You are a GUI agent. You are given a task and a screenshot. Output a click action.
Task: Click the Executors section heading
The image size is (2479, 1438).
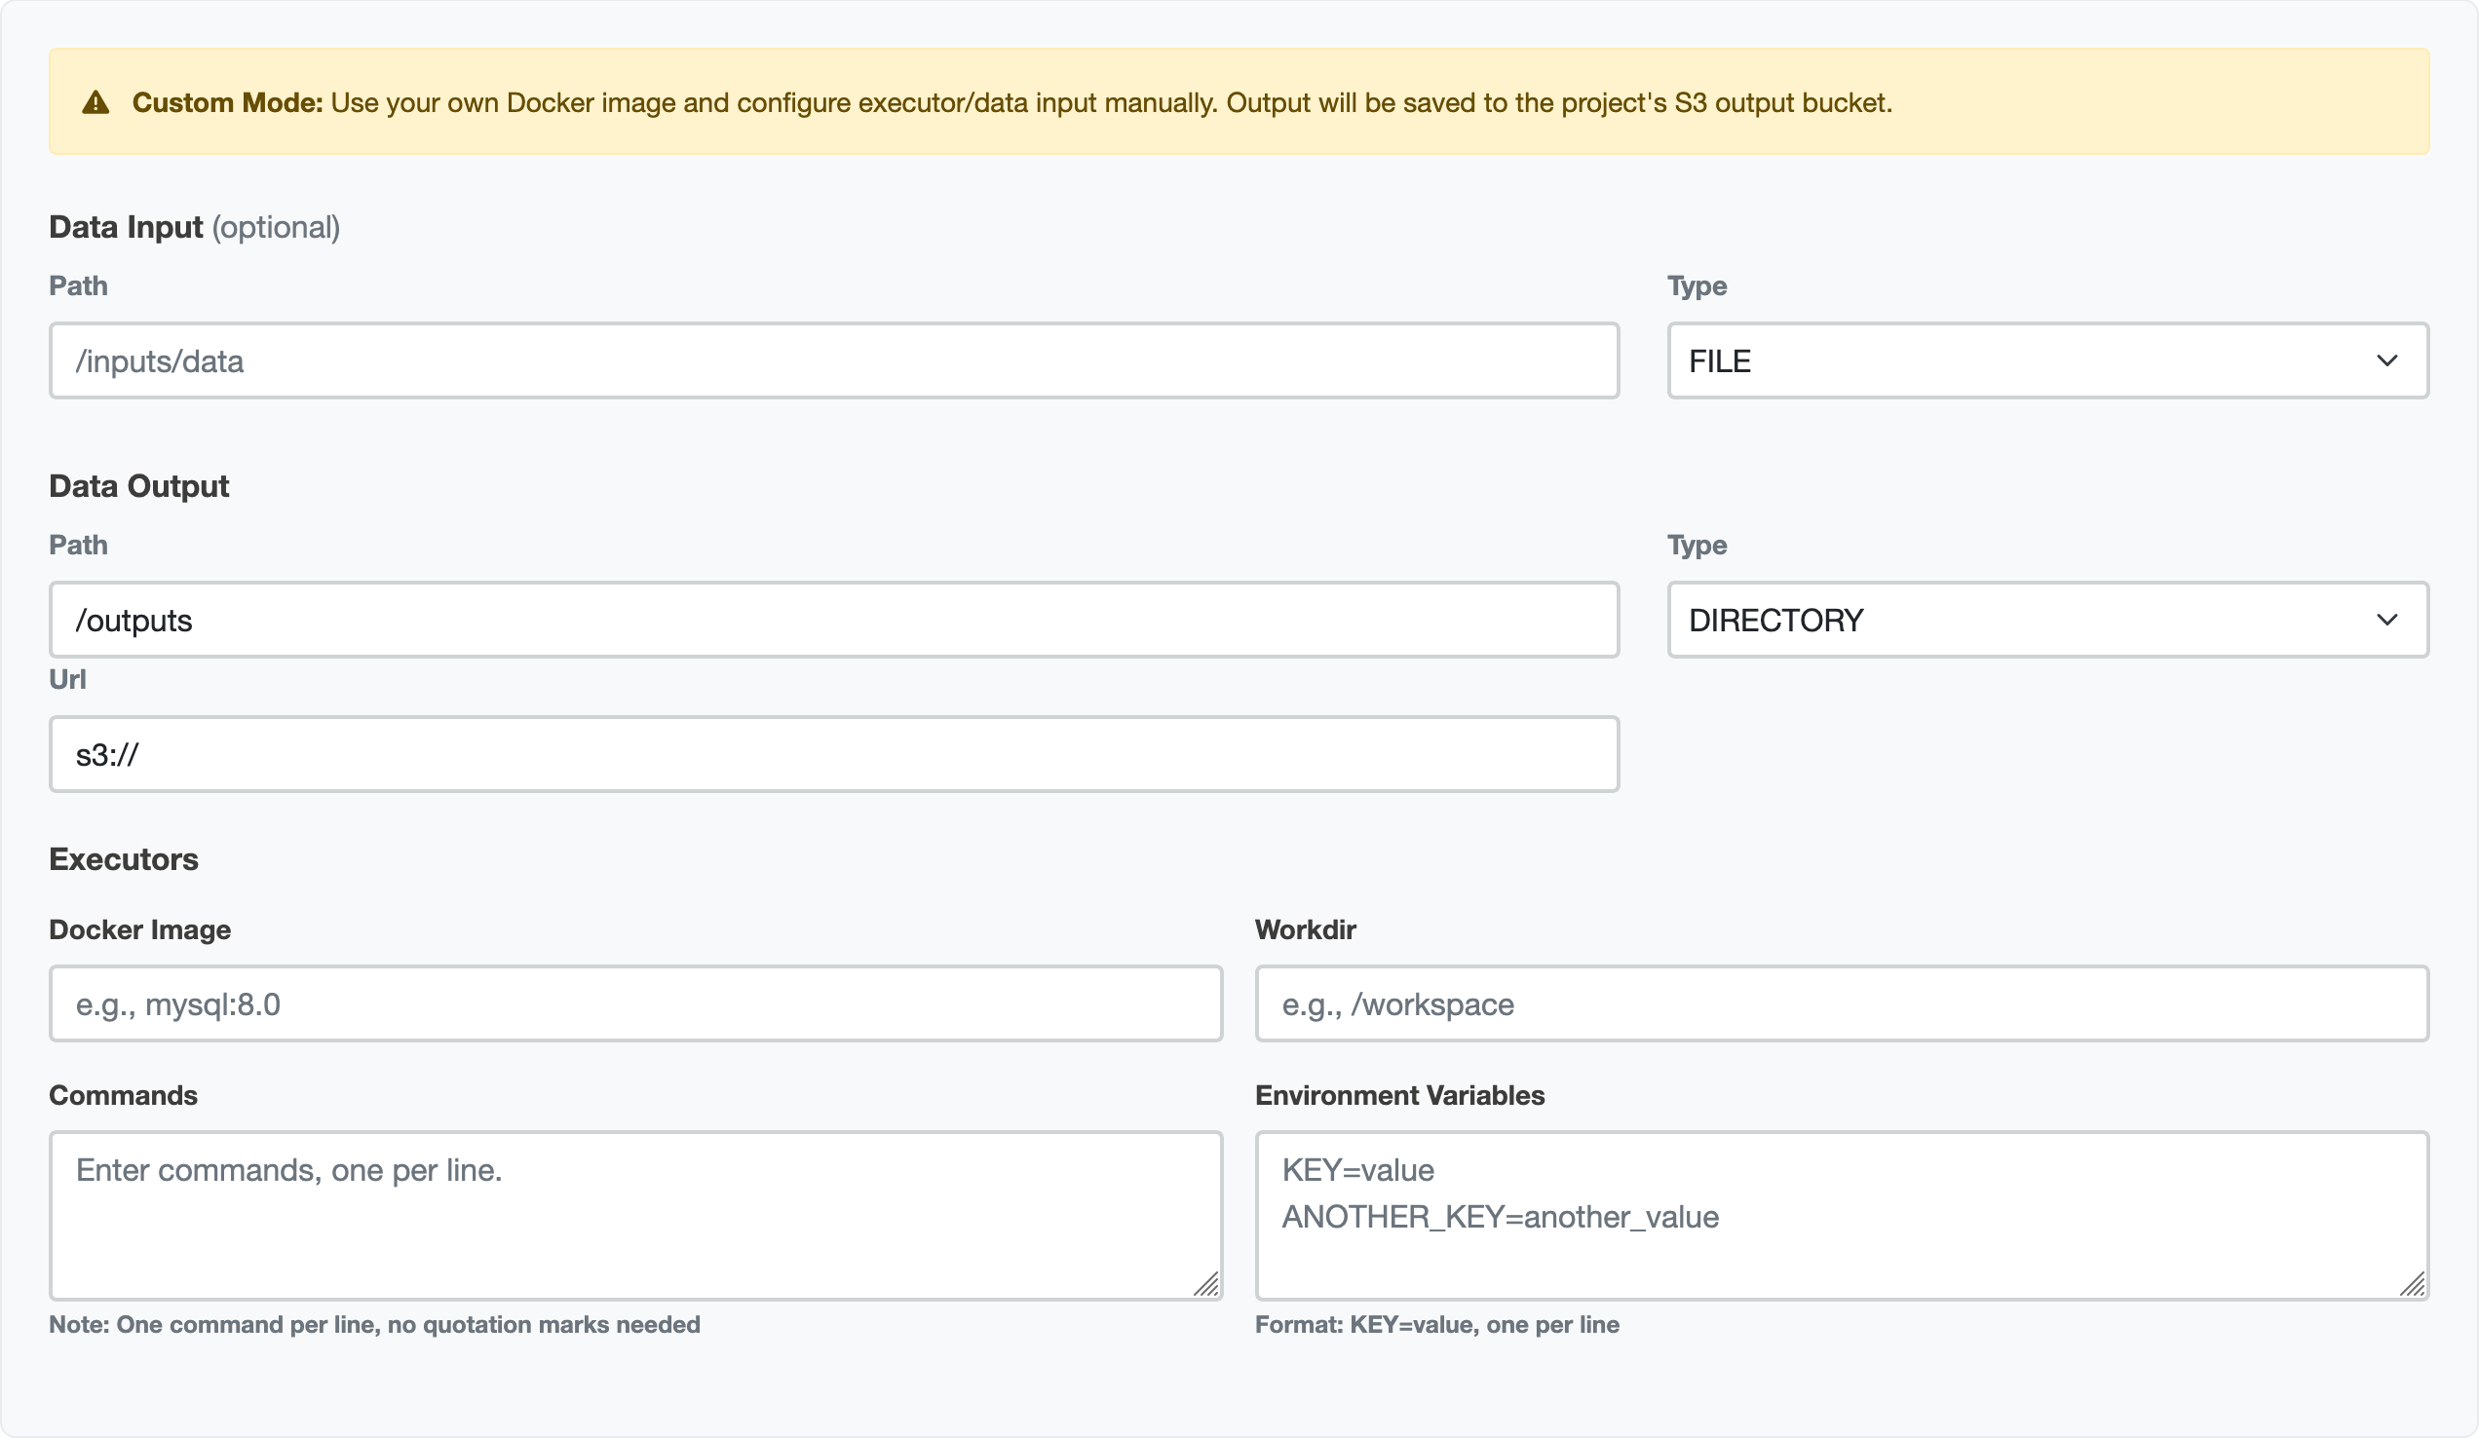coord(123,858)
